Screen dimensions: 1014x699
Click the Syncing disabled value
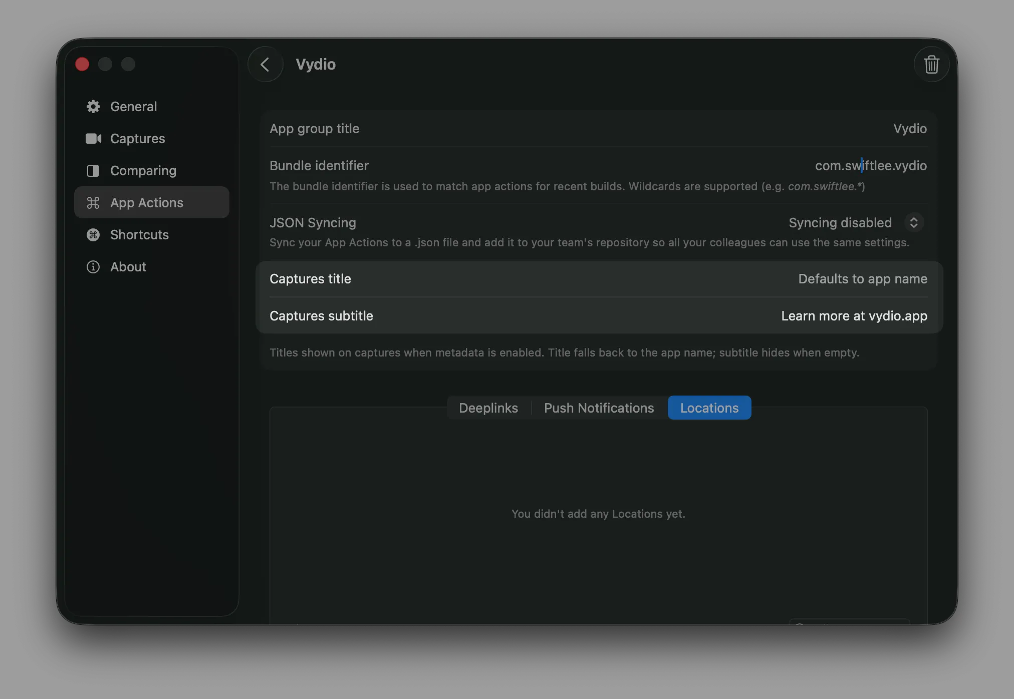pos(840,222)
